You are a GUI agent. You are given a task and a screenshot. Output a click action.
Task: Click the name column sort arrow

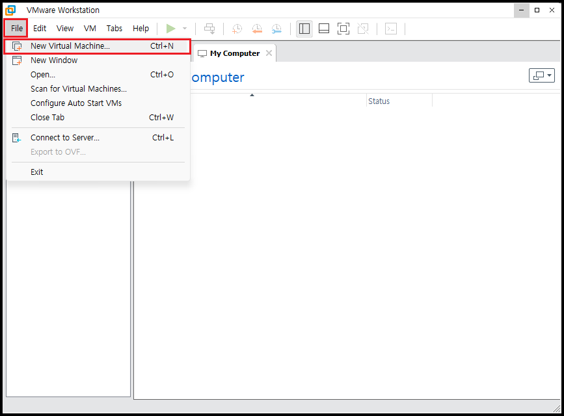click(x=252, y=96)
